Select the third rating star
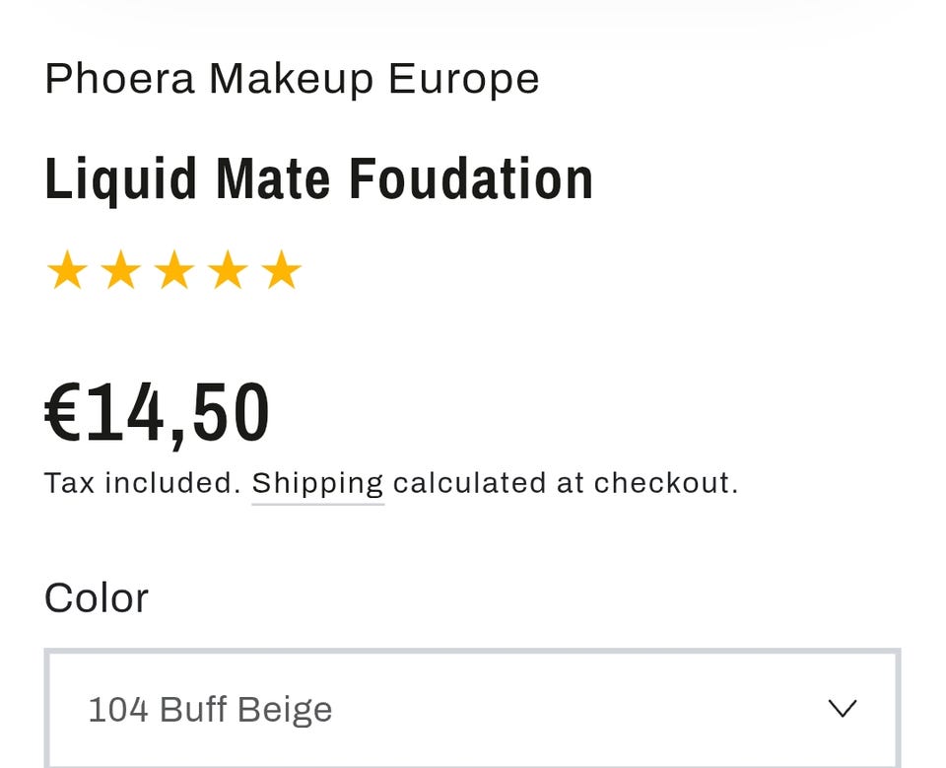Viewport: 946px width, 768px height. (174, 270)
